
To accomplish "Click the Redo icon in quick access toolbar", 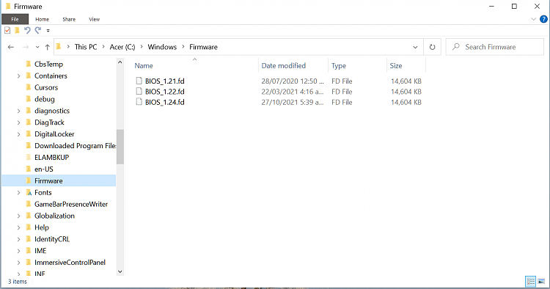I will [38, 31].
